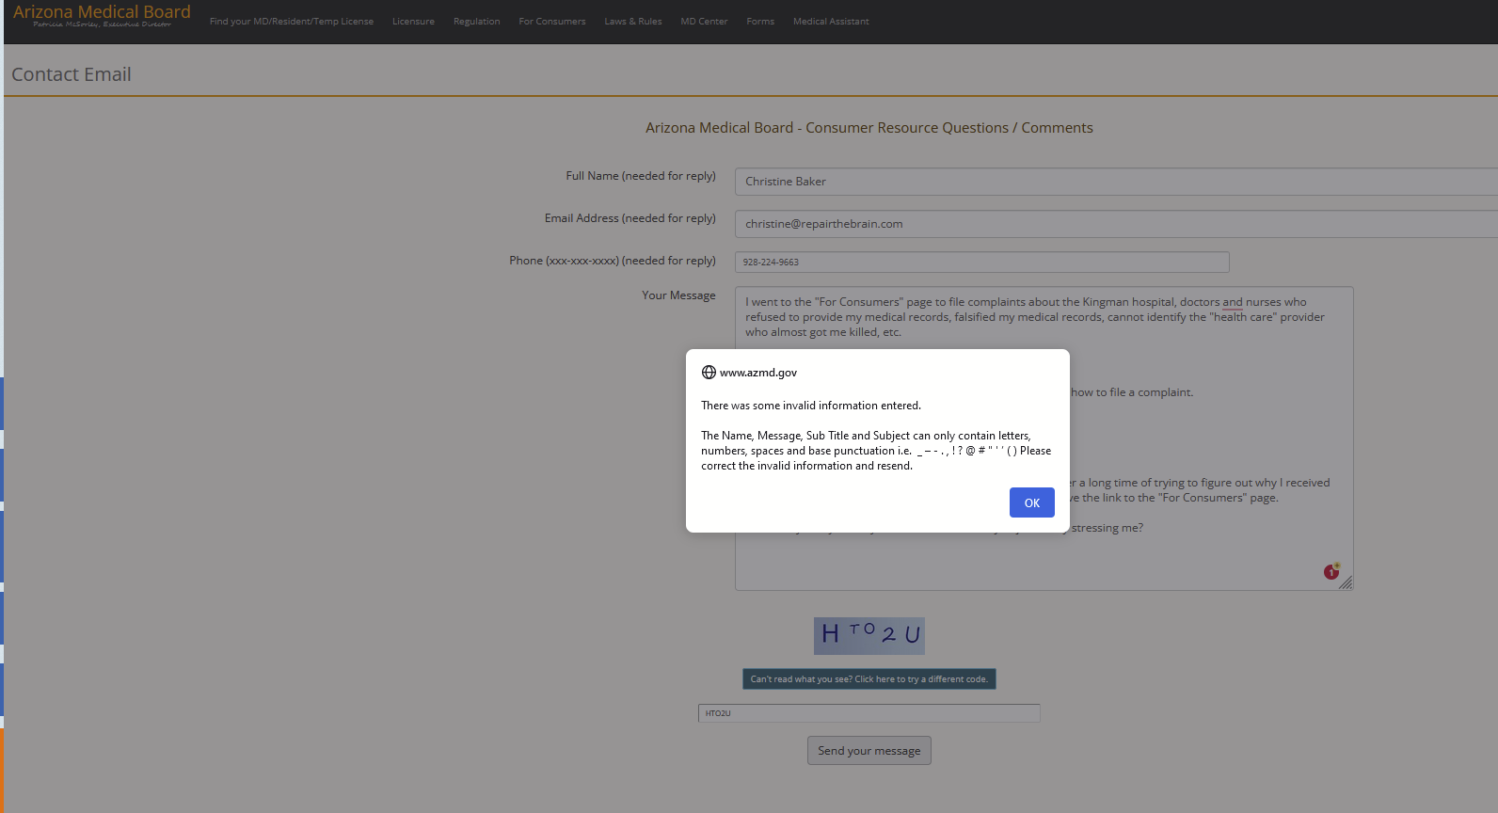Open the Licensure menu
This screenshot has height=813, width=1498.
tap(413, 22)
